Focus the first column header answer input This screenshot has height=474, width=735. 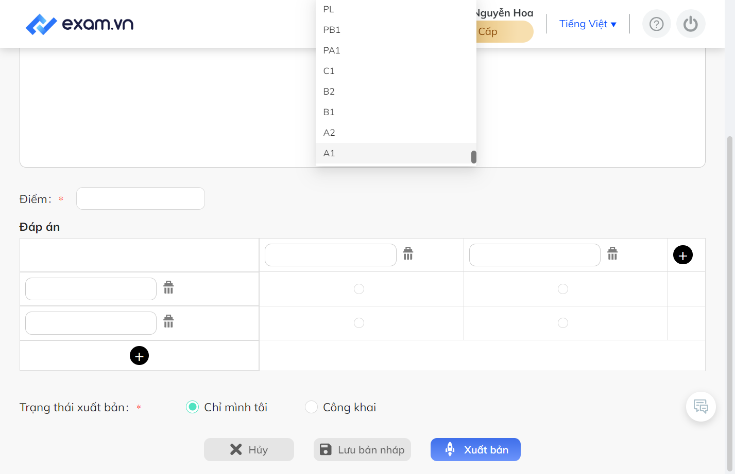[x=331, y=255]
